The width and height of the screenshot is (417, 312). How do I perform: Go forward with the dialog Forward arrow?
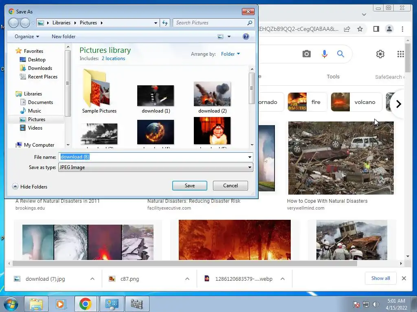click(x=25, y=23)
